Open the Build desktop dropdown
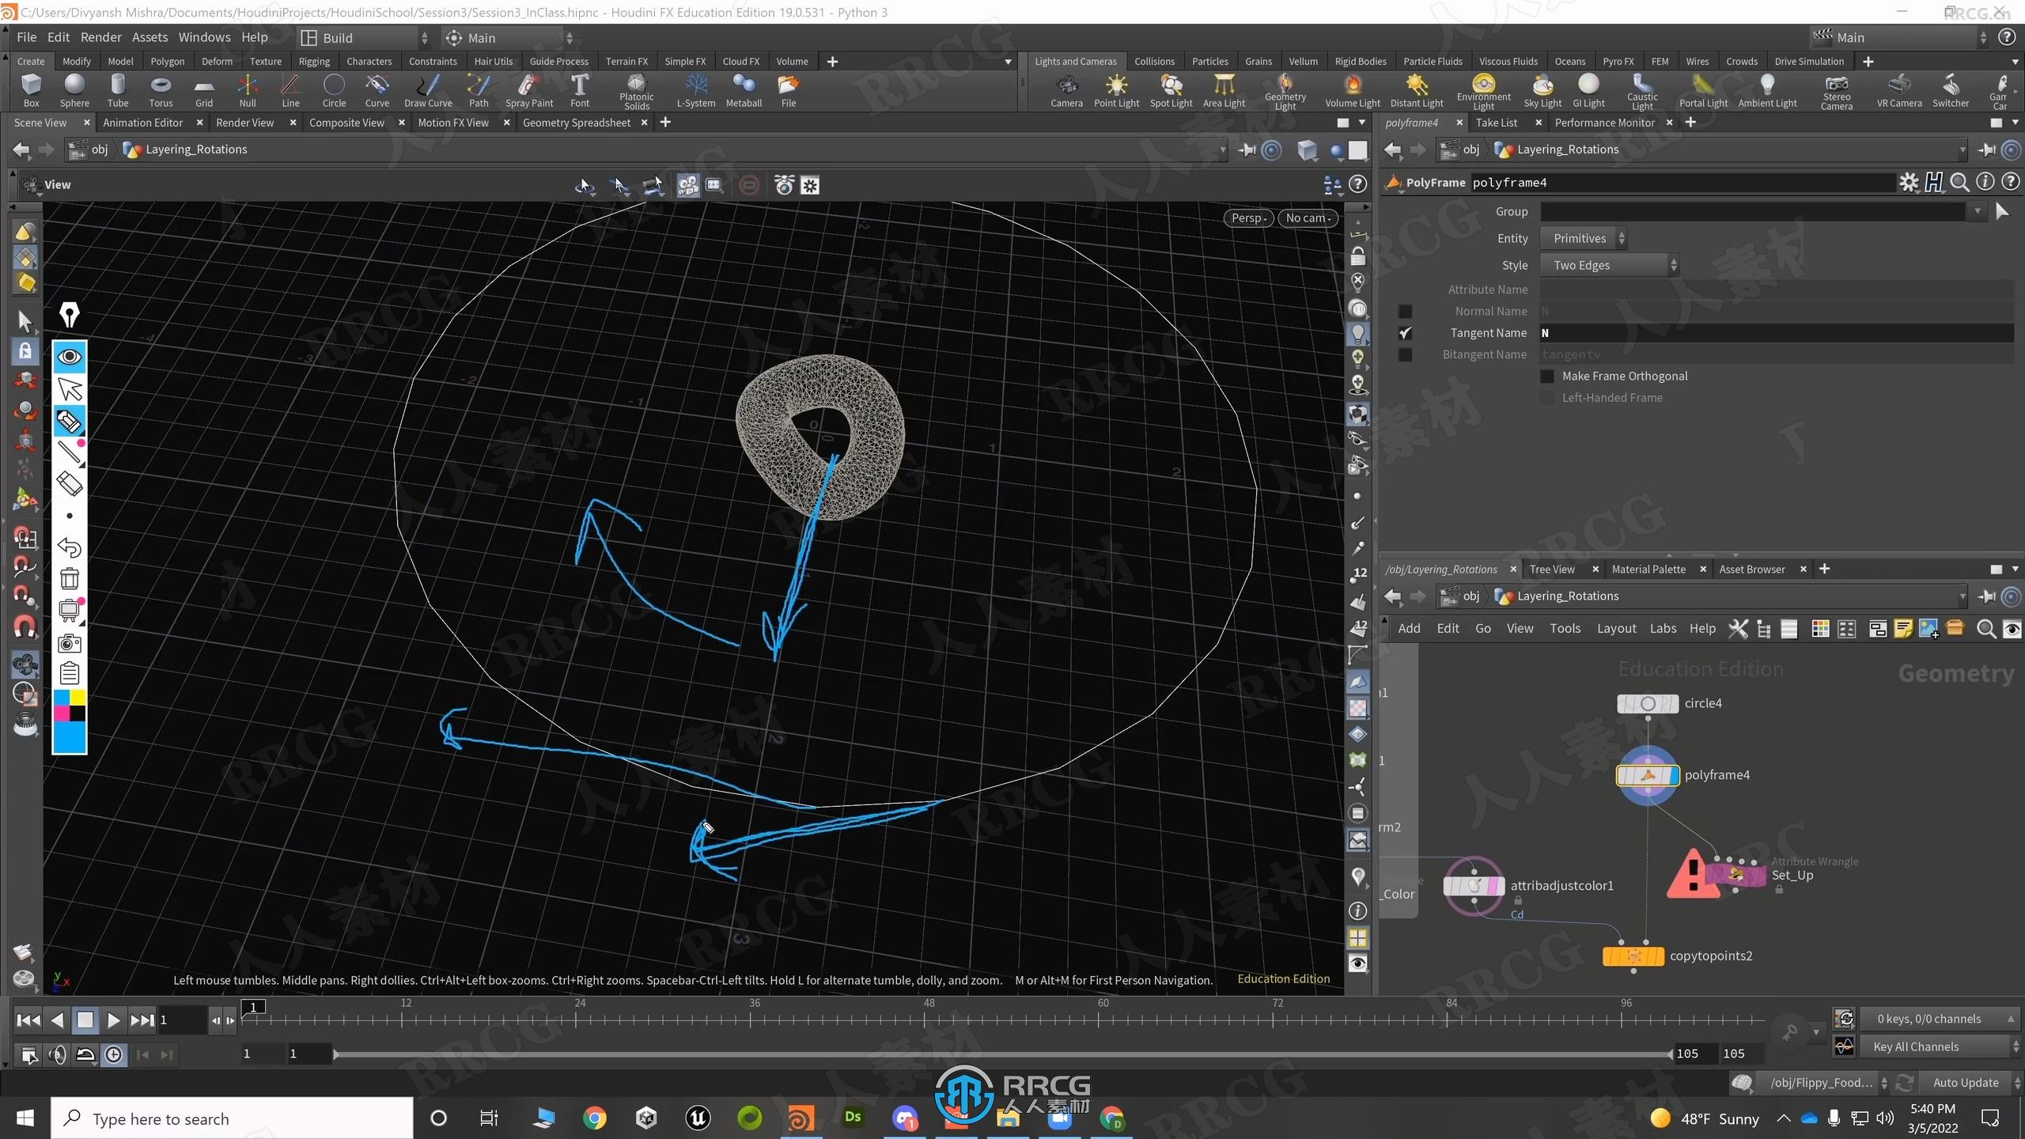Screen dimensions: 2025x1139 click(x=365, y=38)
